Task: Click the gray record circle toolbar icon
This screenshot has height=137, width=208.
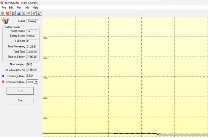Action: coord(3,13)
